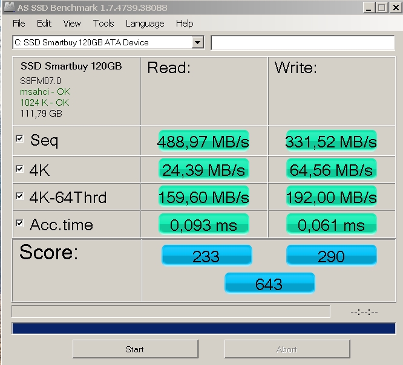Image resolution: width=403 pixels, height=365 pixels.
Task: Click the Write: column header
Action: pyautogui.click(x=296, y=68)
